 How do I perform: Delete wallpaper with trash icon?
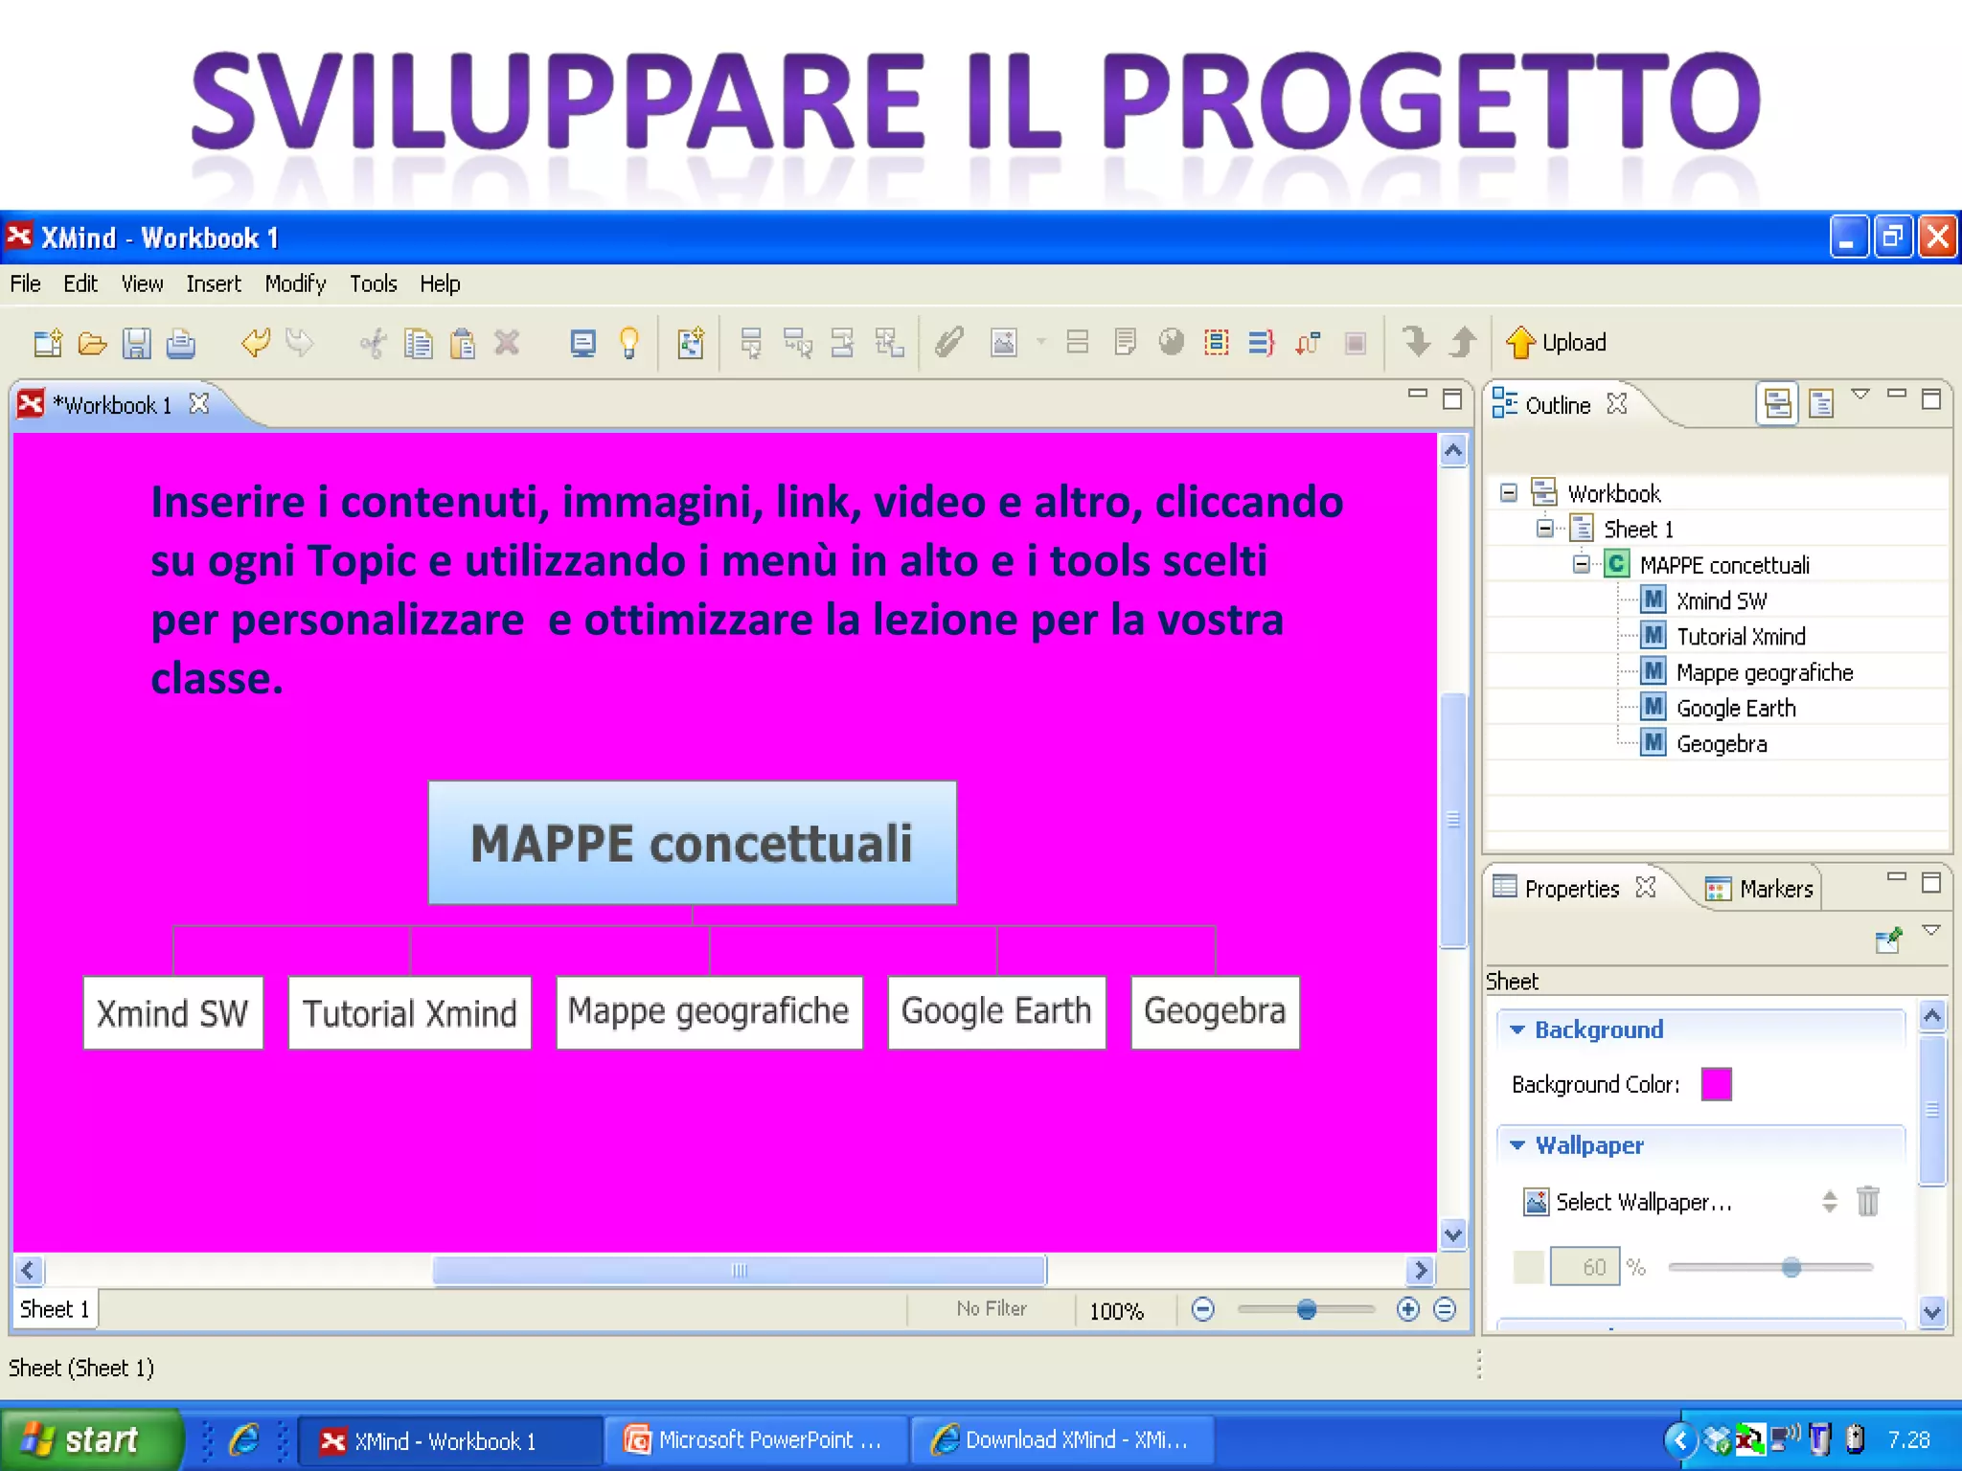tap(1867, 1200)
